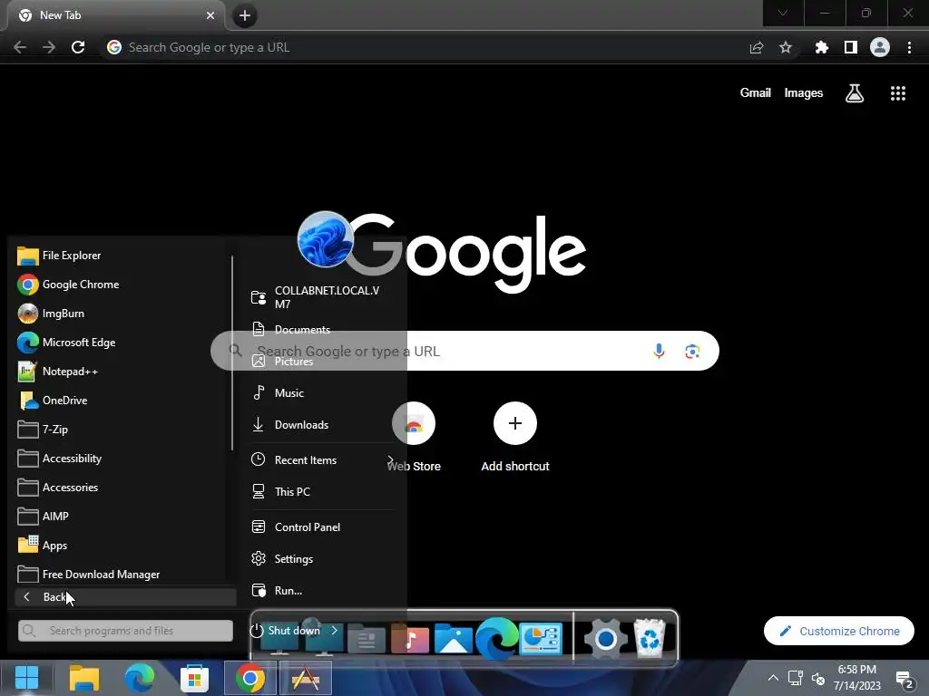Click the pencil-and-ruler app on taskbar

coord(306,678)
